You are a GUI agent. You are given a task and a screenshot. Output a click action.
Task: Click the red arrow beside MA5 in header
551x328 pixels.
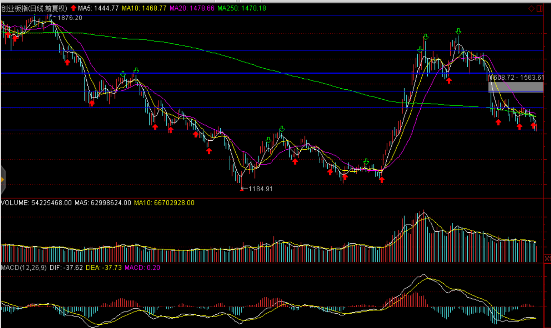click(73, 8)
